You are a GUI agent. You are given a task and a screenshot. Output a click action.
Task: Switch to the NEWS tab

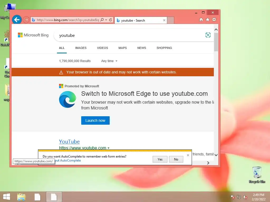142,48
